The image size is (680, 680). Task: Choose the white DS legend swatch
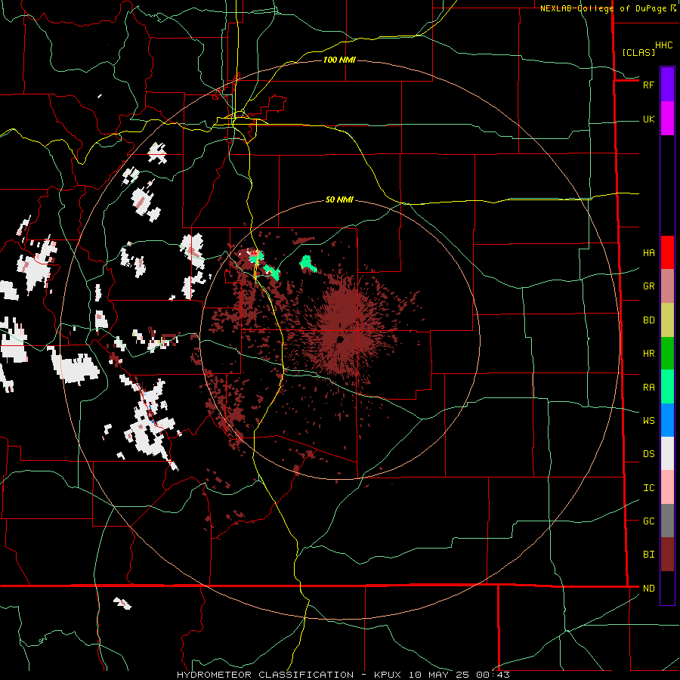[x=667, y=453]
